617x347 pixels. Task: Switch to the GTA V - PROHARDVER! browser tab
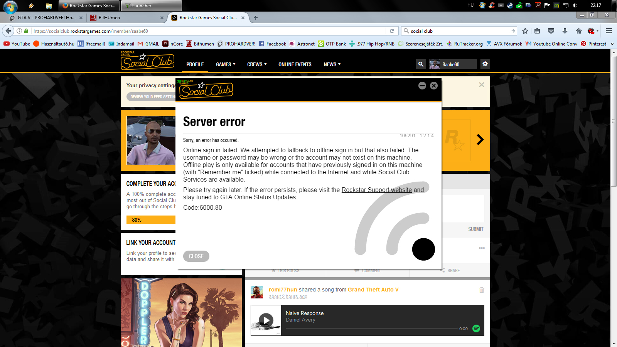click(46, 18)
